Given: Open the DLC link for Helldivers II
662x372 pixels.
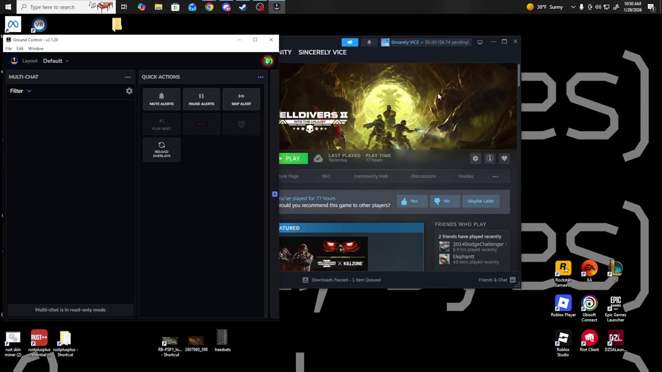Looking at the screenshot, I should tap(326, 176).
